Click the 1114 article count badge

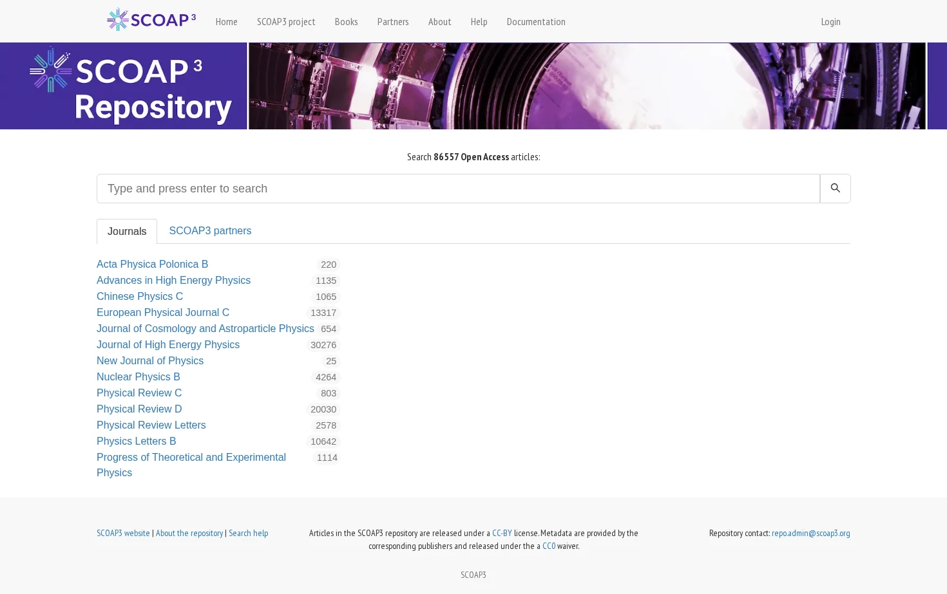[327, 458]
